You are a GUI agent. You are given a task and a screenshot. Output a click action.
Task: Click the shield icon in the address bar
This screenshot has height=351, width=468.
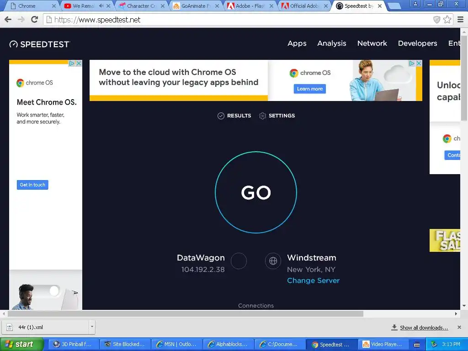click(x=436, y=20)
